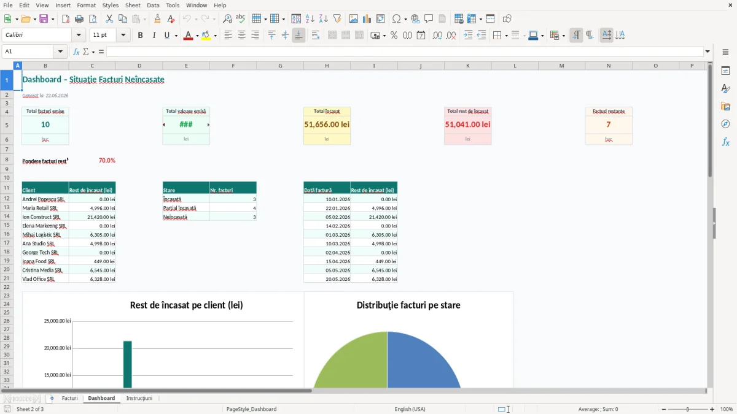This screenshot has width=737, height=414.
Task: Export directly as PDF
Action: [66, 19]
